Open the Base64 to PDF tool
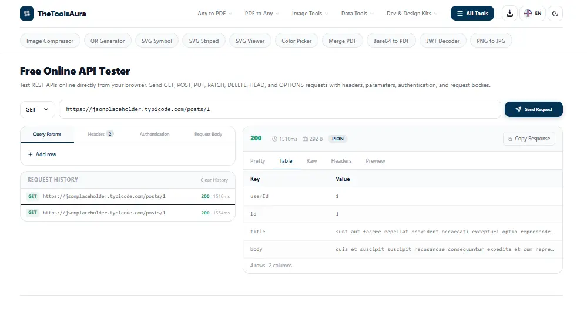This screenshot has height=312, width=587. (391, 41)
